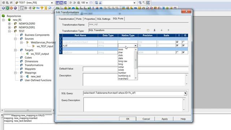
Task: Toggle the Overview window toolbar icon
Action: [65, 3]
